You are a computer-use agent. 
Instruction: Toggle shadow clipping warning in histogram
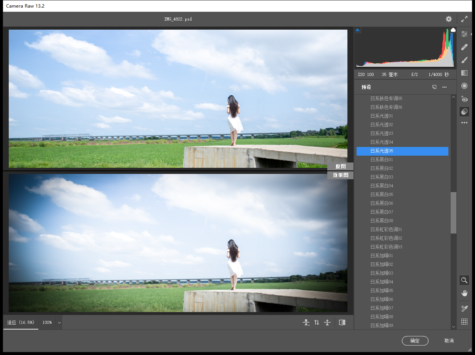(x=358, y=30)
